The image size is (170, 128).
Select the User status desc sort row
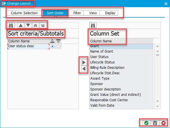point(28,46)
